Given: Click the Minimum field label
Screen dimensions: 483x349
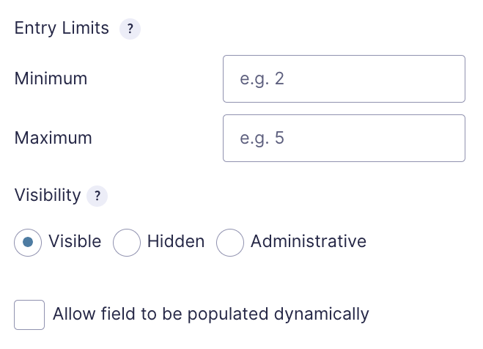Looking at the screenshot, I should [x=51, y=78].
